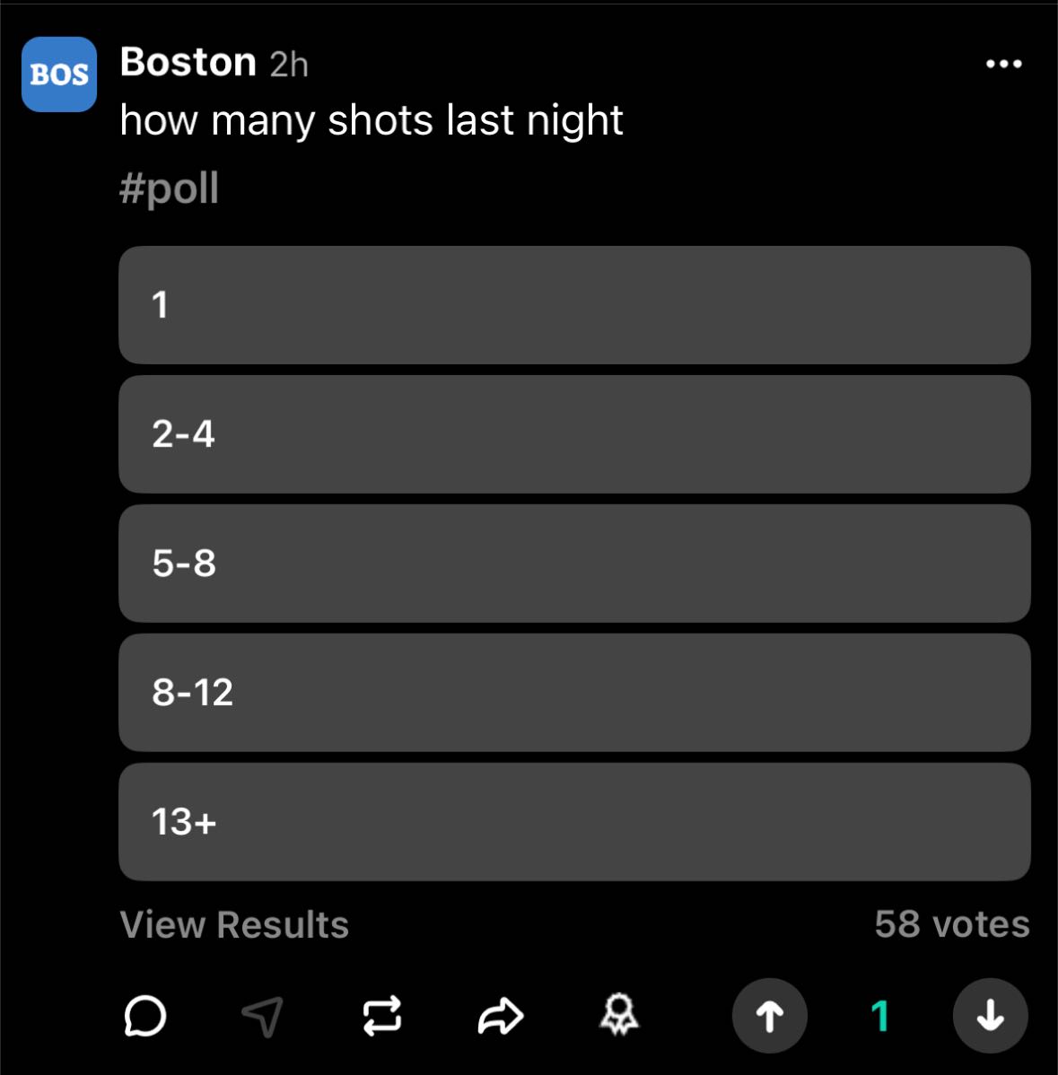
Task: Open the Boston community name
Action: [x=188, y=63]
